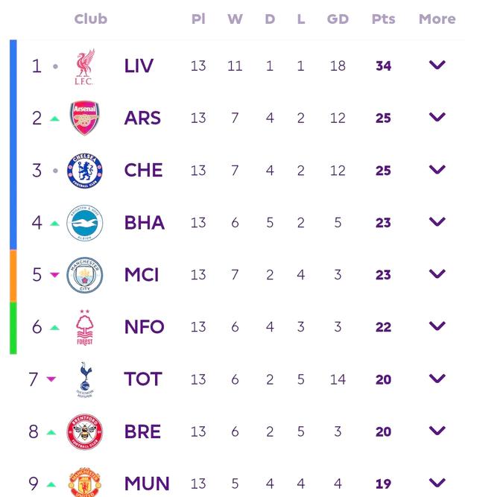Expand the ARS row chevron
This screenshot has width=477, height=497.
(437, 118)
